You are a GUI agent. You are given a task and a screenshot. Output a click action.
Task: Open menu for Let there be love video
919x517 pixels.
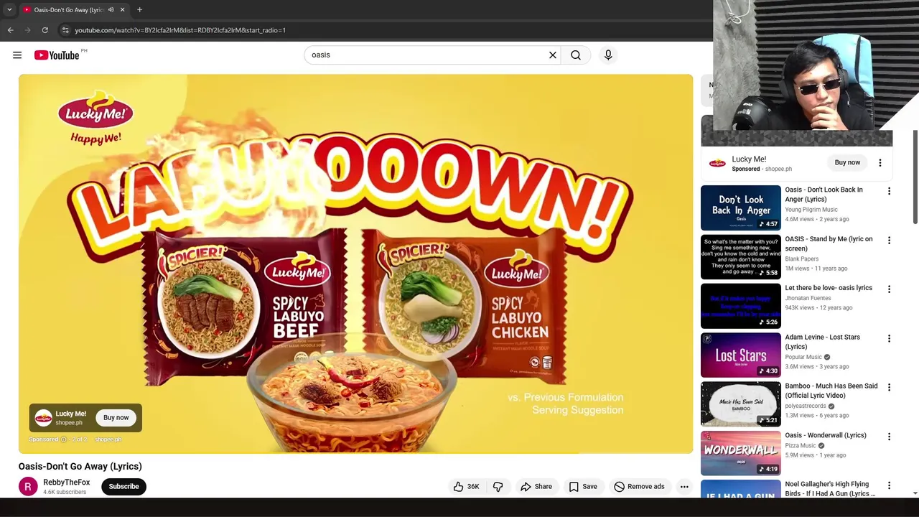[889, 289]
